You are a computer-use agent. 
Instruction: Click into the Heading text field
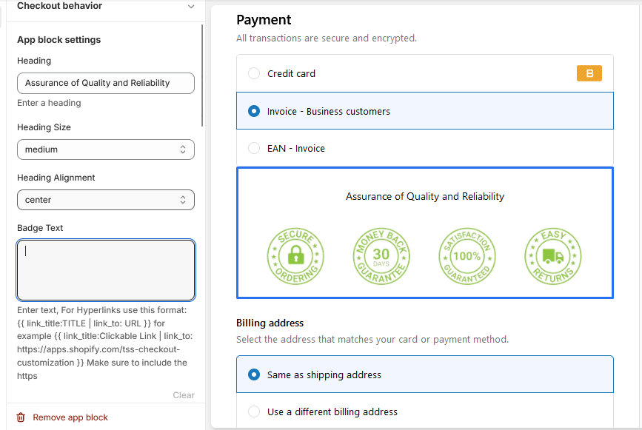coord(106,83)
